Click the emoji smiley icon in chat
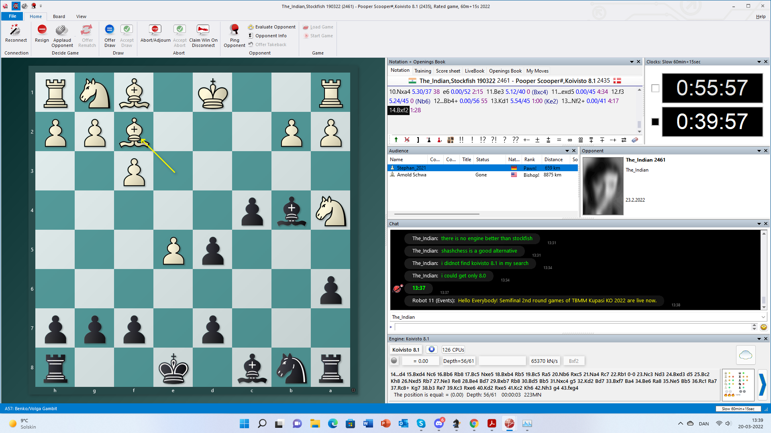Screen dimensions: 771x433 click(x=763, y=327)
